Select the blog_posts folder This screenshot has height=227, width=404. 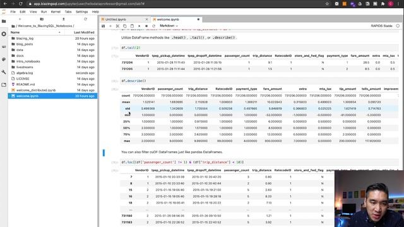[x=52, y=44]
